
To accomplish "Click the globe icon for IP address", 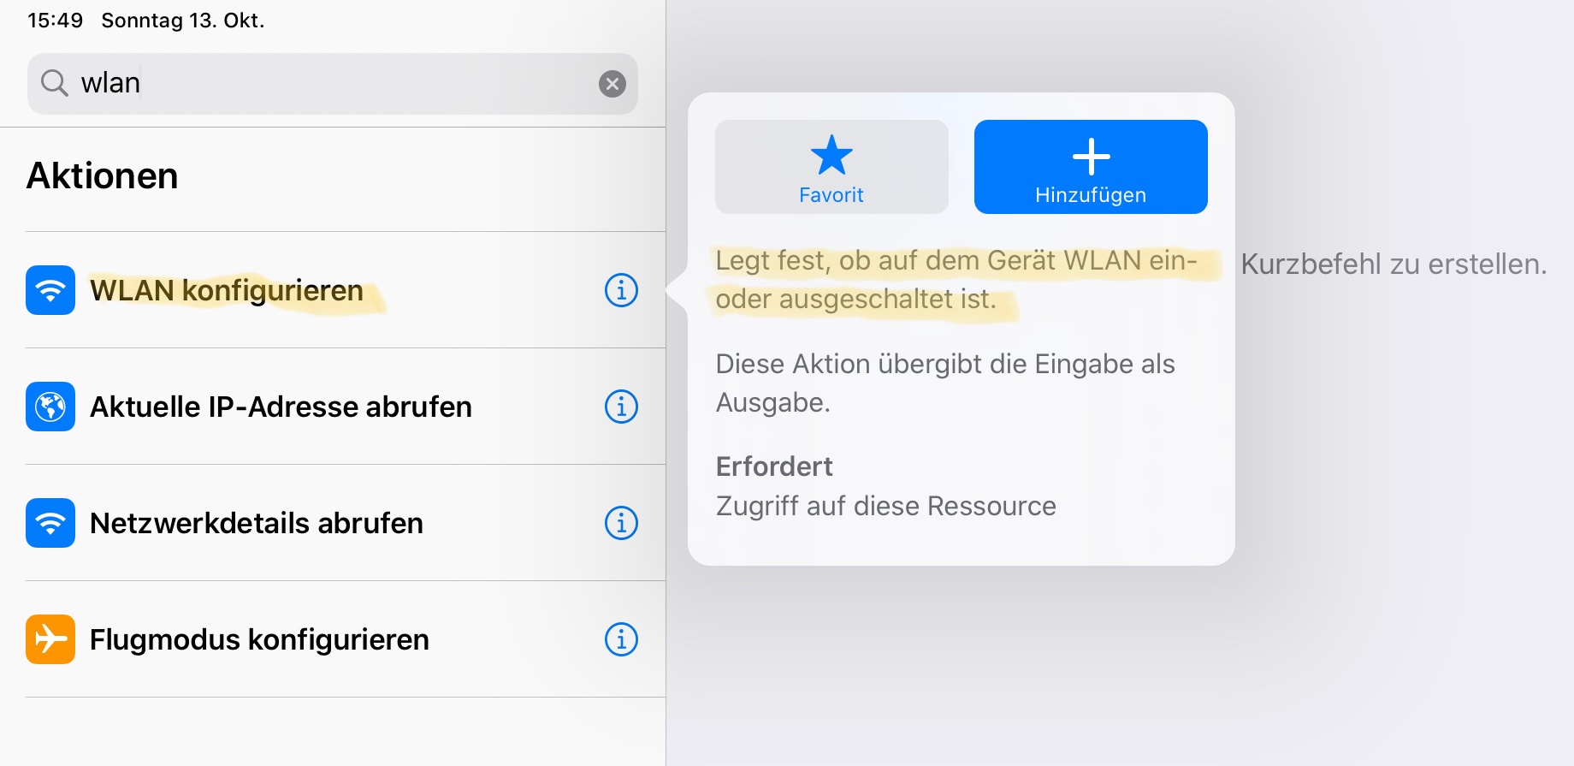I will click(50, 407).
